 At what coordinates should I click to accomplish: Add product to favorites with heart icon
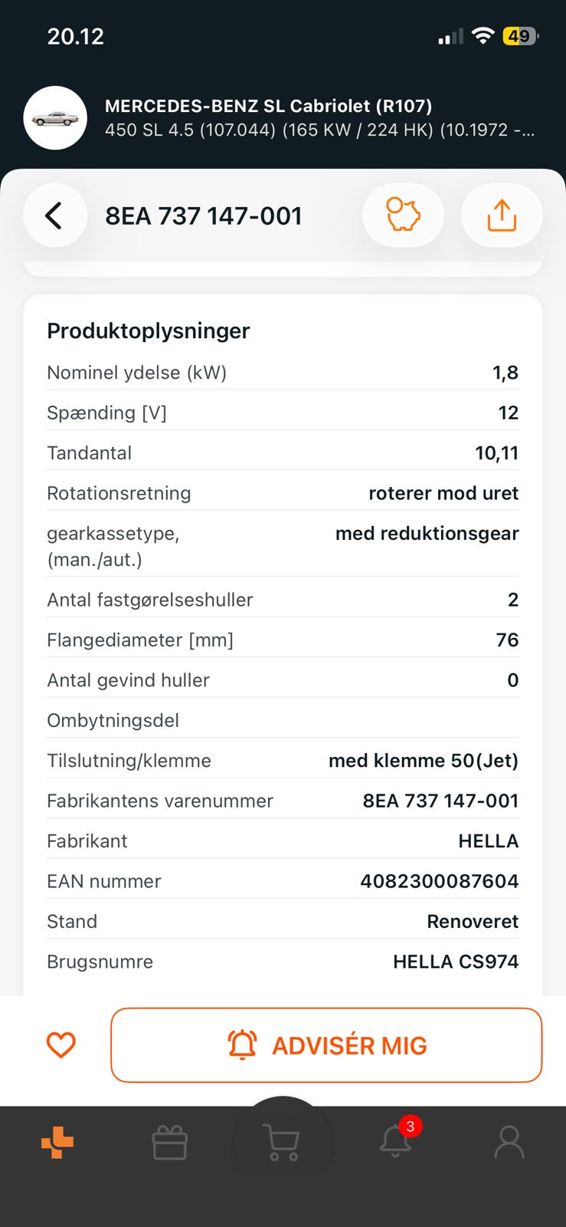(61, 1044)
